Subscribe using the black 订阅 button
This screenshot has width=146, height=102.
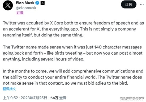click(128, 4)
